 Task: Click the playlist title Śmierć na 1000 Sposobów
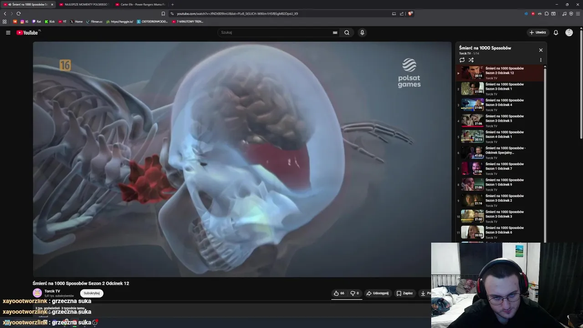point(485,48)
